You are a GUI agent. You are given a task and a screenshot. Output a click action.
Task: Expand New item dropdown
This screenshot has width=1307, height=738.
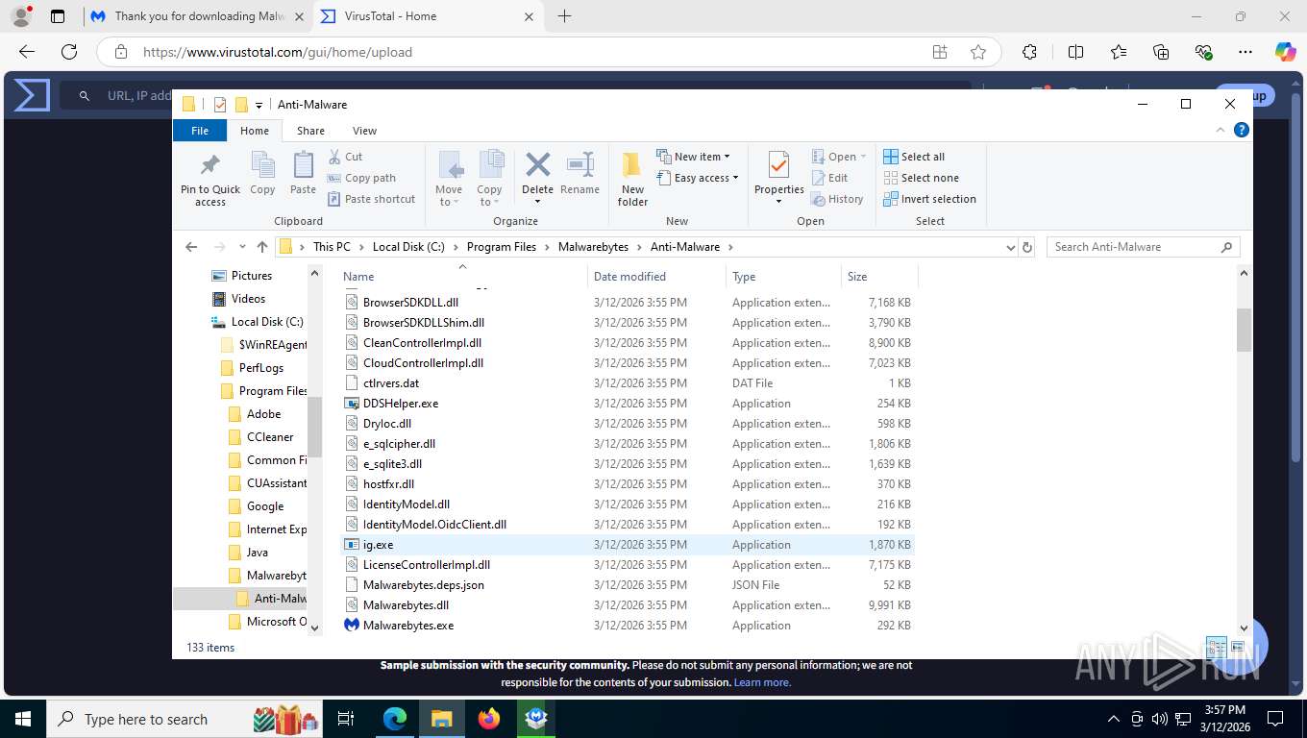click(693, 157)
